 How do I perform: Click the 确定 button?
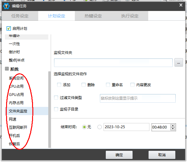119,155
